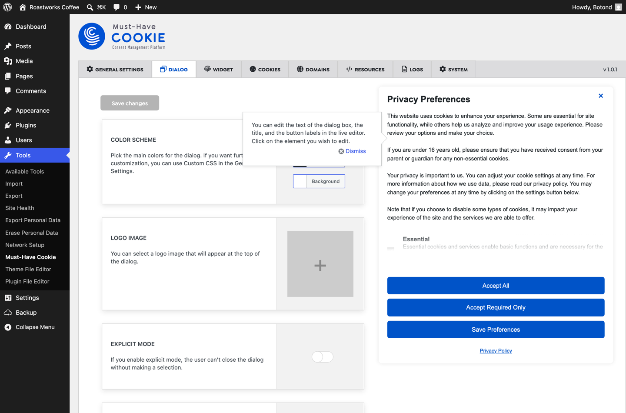The height and width of the screenshot is (413, 626).
Task: Click the Backup cloud icon
Action: coord(8,313)
